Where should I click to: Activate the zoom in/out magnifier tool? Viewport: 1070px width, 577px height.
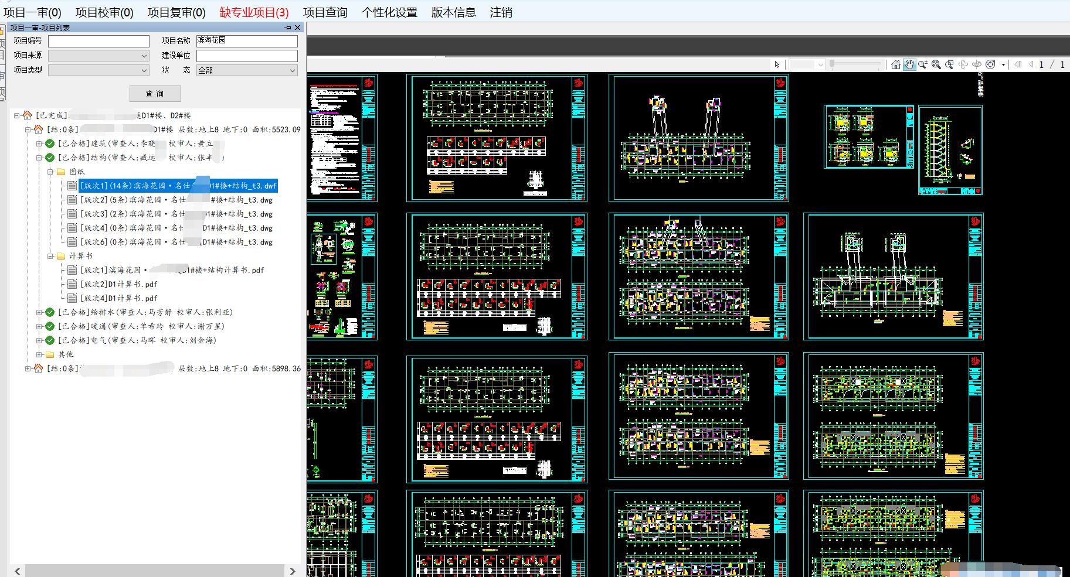[x=923, y=64]
